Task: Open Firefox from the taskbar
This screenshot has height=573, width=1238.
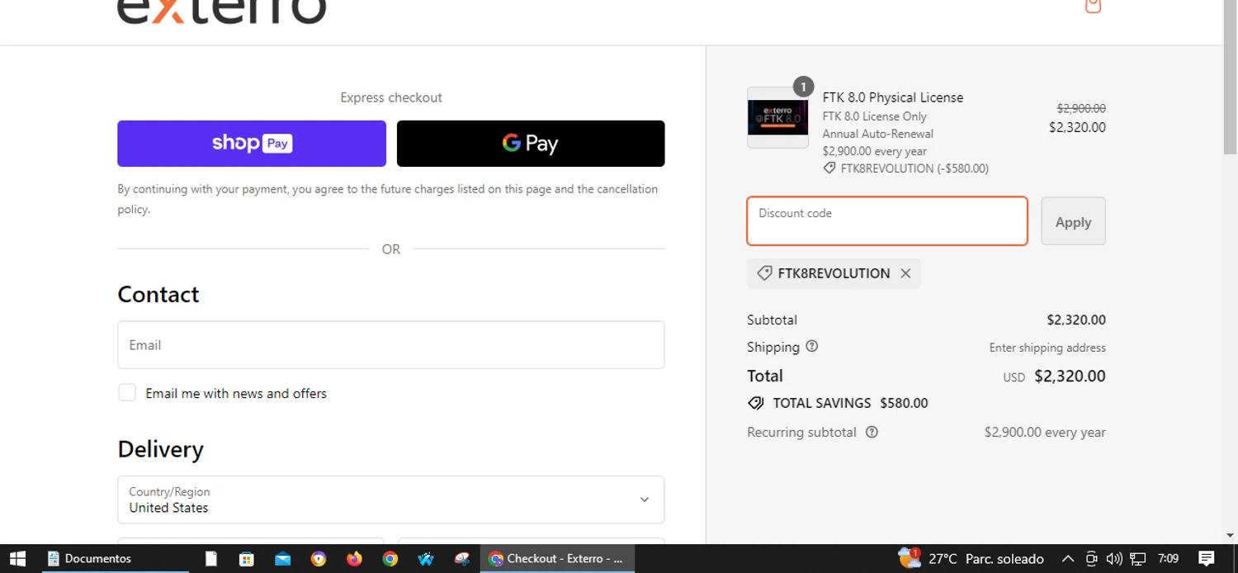Action: [x=354, y=559]
